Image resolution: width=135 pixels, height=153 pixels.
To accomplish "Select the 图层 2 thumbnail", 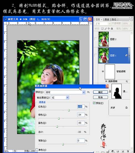I will [104, 39].
